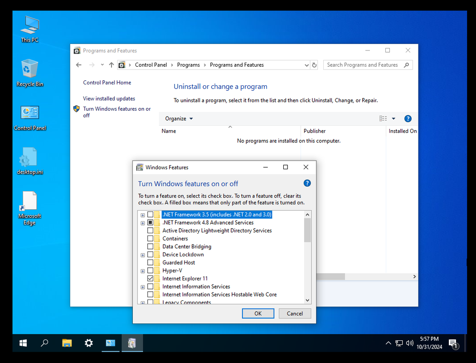Expand the Device Lockdown node
Viewport: 476px width, 363px height.
pyautogui.click(x=143, y=255)
